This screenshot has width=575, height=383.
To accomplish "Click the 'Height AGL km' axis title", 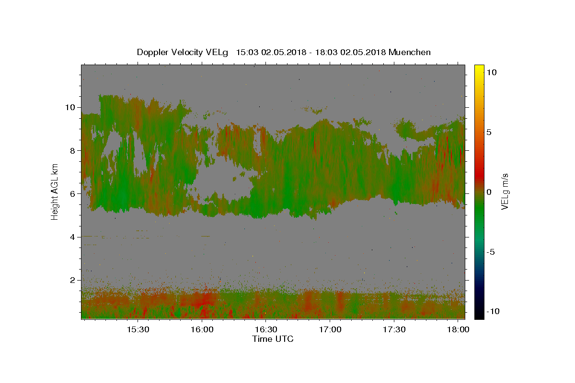I will [55, 191].
